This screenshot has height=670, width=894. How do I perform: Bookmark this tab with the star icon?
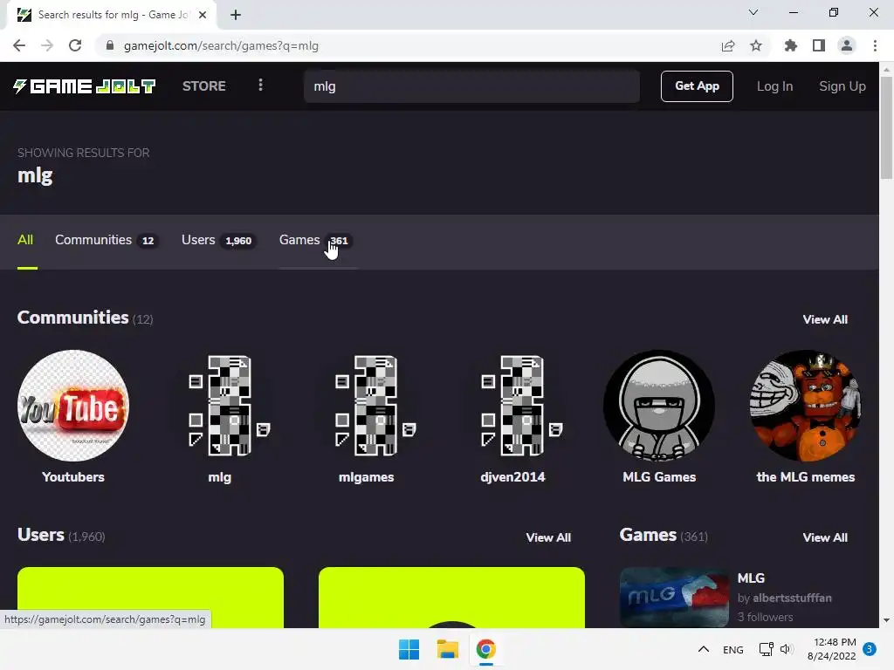(756, 45)
